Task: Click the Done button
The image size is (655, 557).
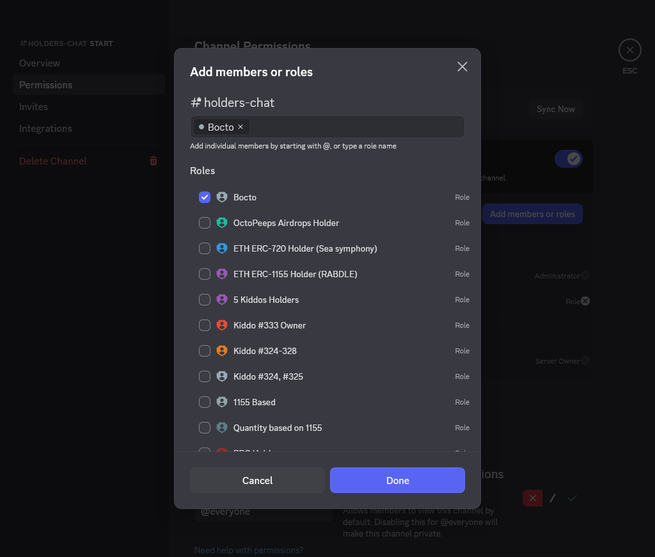Action: coord(397,480)
